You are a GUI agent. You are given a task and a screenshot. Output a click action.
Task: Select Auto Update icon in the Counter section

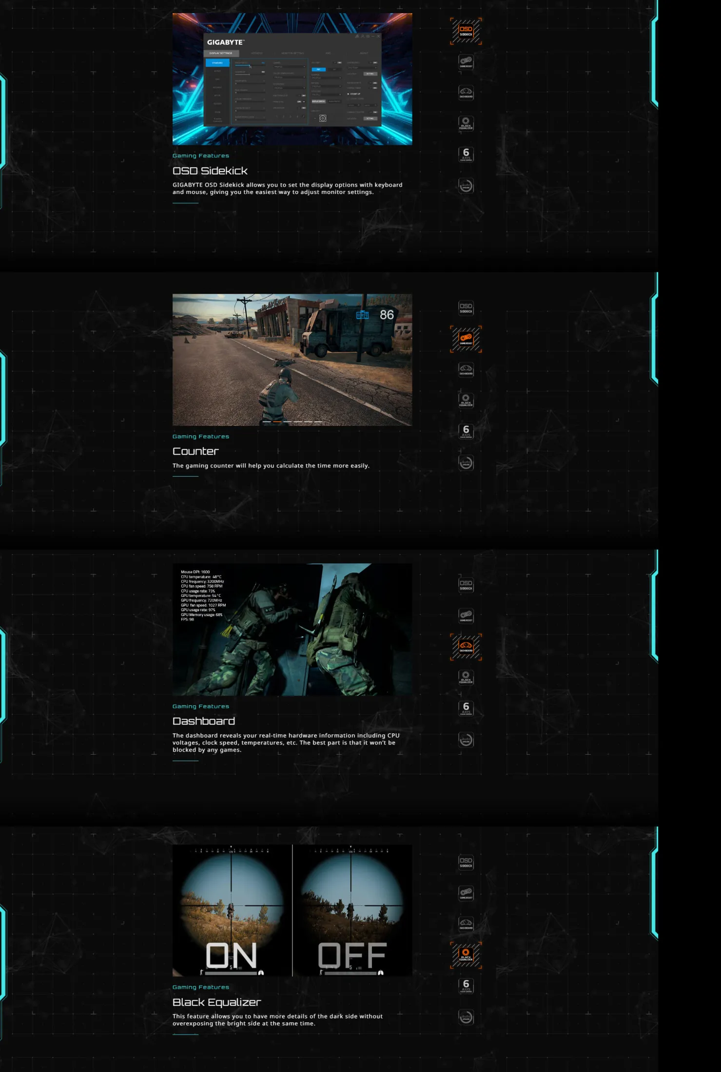pos(466,462)
